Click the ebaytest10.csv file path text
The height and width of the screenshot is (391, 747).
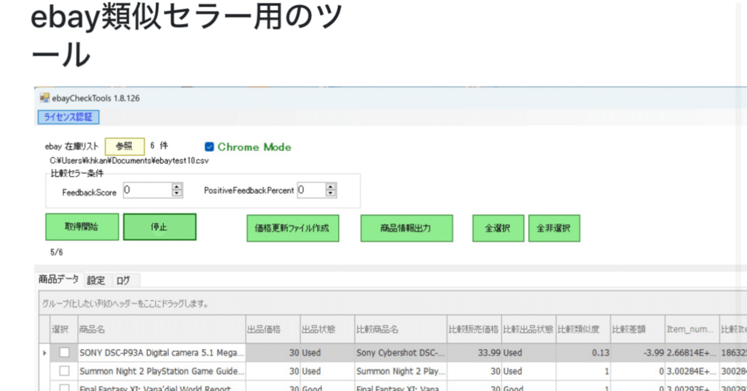click(x=129, y=160)
